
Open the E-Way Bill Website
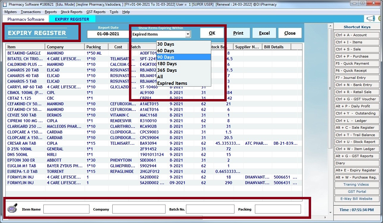point(357,199)
